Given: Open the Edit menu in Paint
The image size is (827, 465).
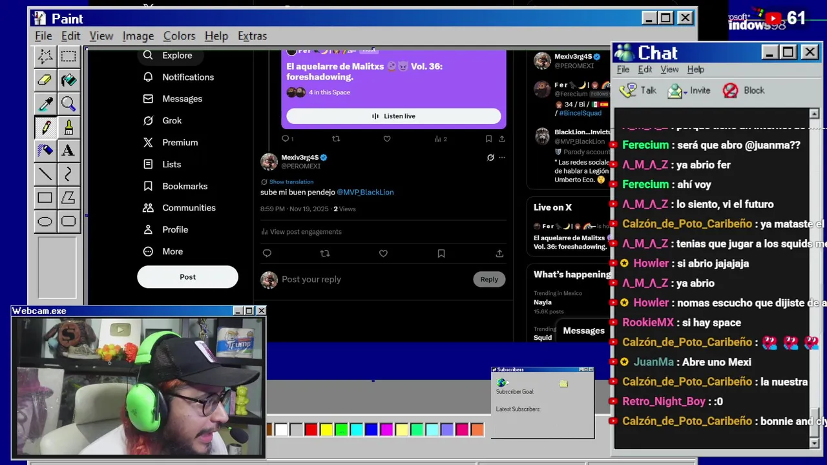Looking at the screenshot, I should tap(70, 36).
